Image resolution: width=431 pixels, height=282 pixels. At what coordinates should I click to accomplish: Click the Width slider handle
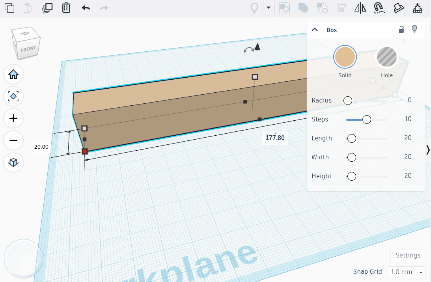(352, 157)
